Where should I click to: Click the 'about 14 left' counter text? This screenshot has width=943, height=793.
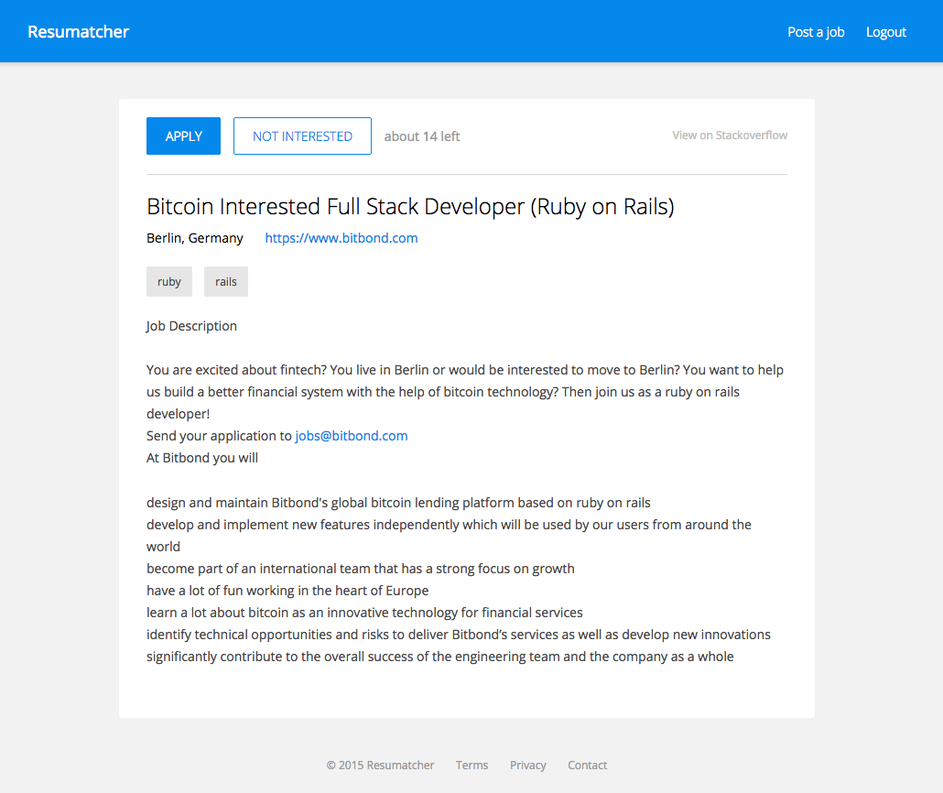421,136
